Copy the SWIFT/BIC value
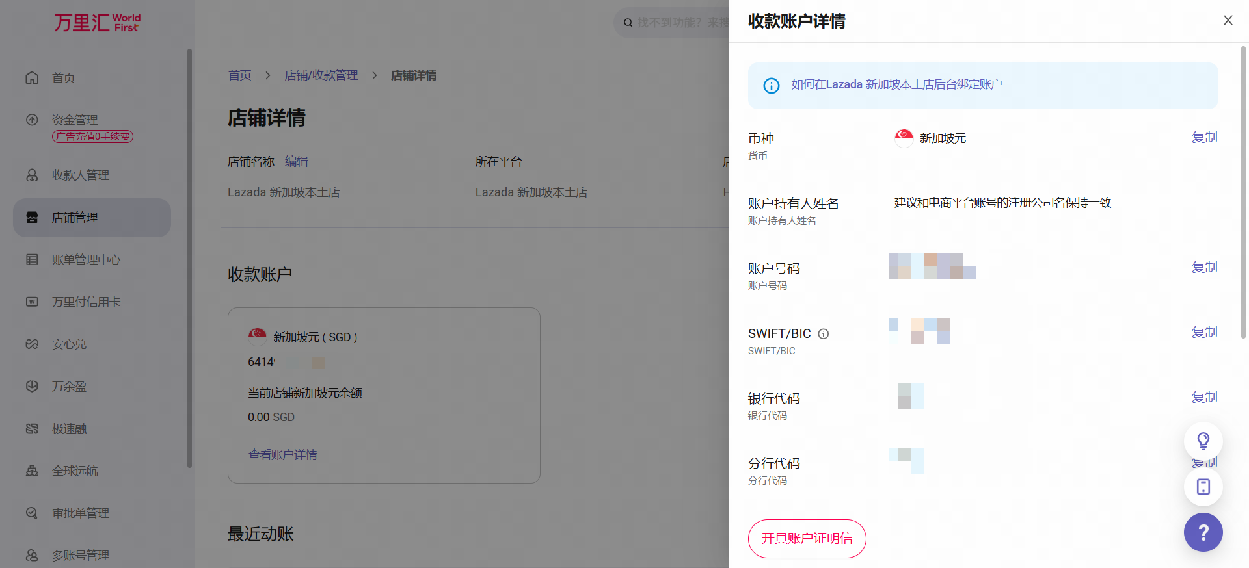Image resolution: width=1249 pixels, height=568 pixels. (x=1204, y=332)
